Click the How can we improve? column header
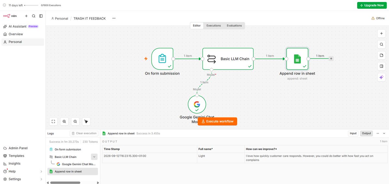Image resolution: width=389 pixels, height=184 pixels. [316, 149]
